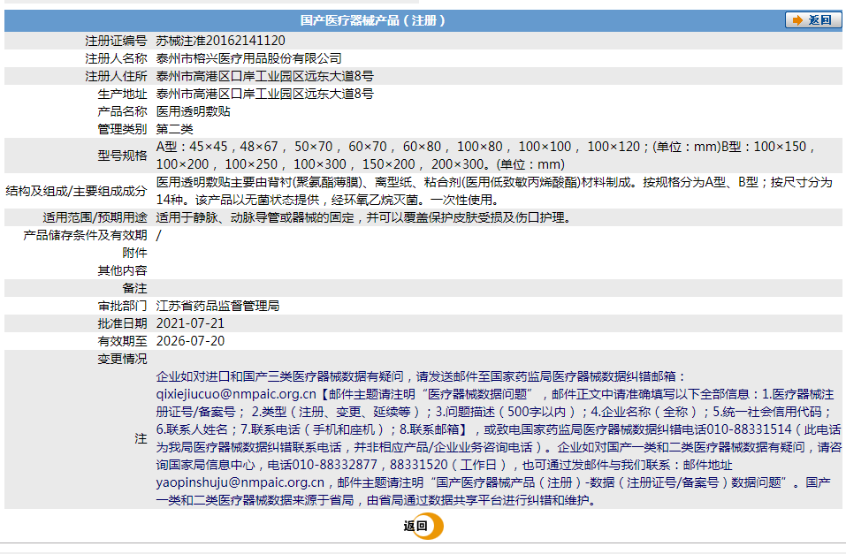Select registrant name 泰州市榕兴医疗用品股份有限公司
This screenshot has height=554, width=846.
(248, 58)
